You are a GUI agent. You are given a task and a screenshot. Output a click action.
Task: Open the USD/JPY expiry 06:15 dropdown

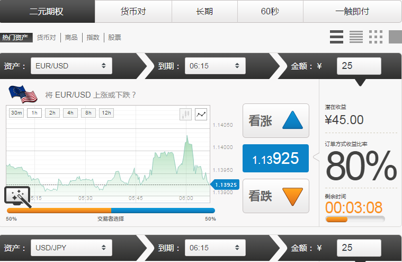point(215,248)
